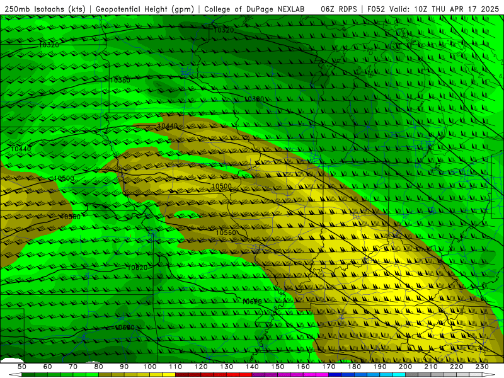Click the '06Z RDPS' model run text

point(339,9)
